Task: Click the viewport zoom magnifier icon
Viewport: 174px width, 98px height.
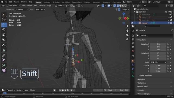Action: click(127, 26)
